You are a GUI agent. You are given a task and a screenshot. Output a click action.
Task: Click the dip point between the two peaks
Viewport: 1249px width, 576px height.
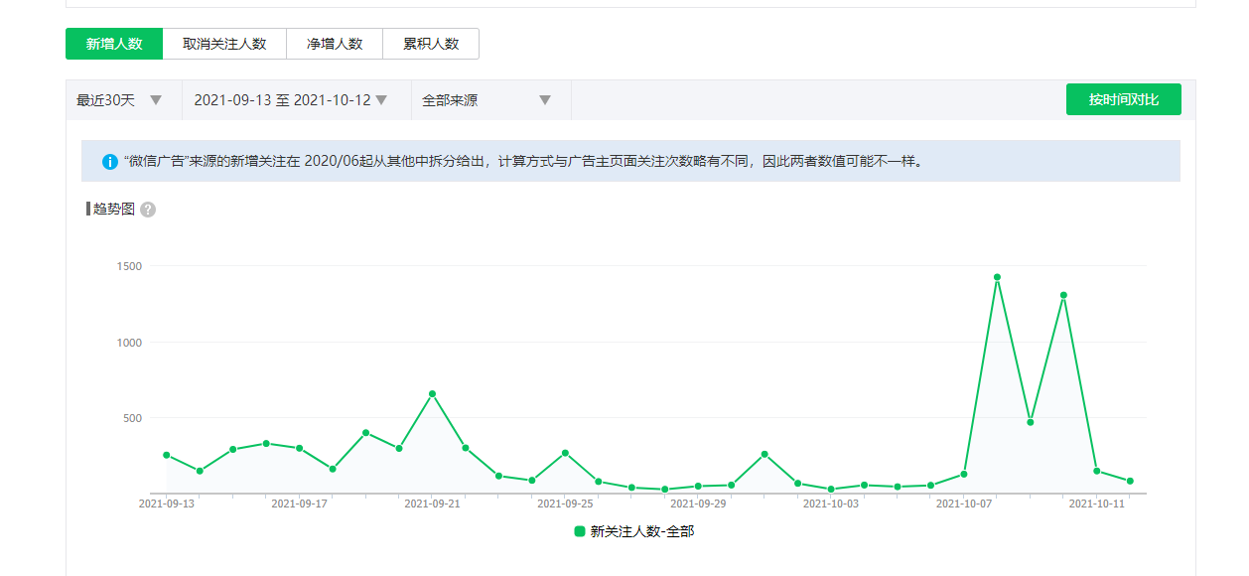1031,422
